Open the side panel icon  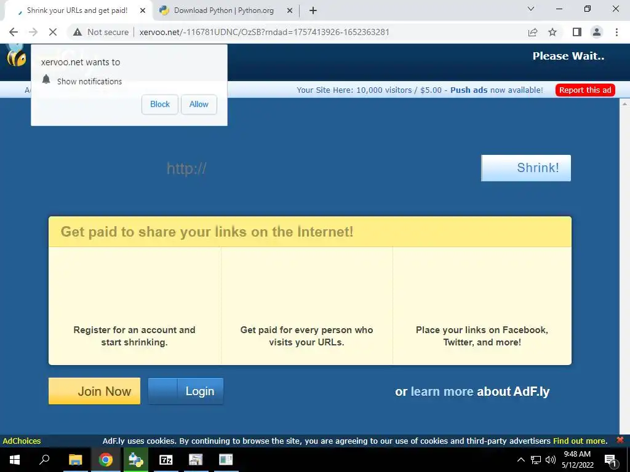[577, 32]
